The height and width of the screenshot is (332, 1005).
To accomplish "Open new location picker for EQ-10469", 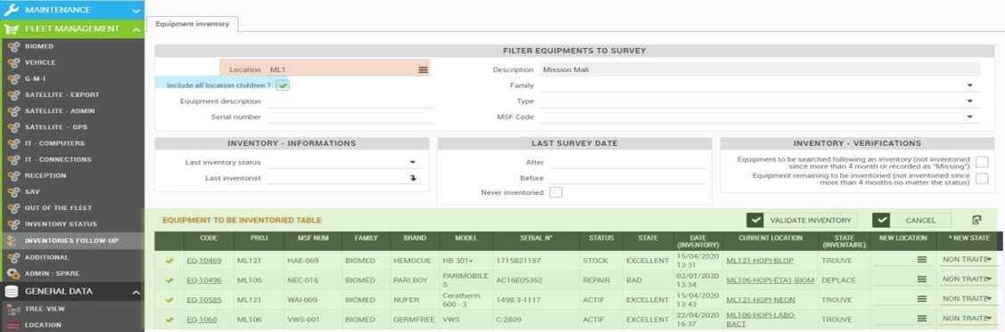I will click(922, 259).
